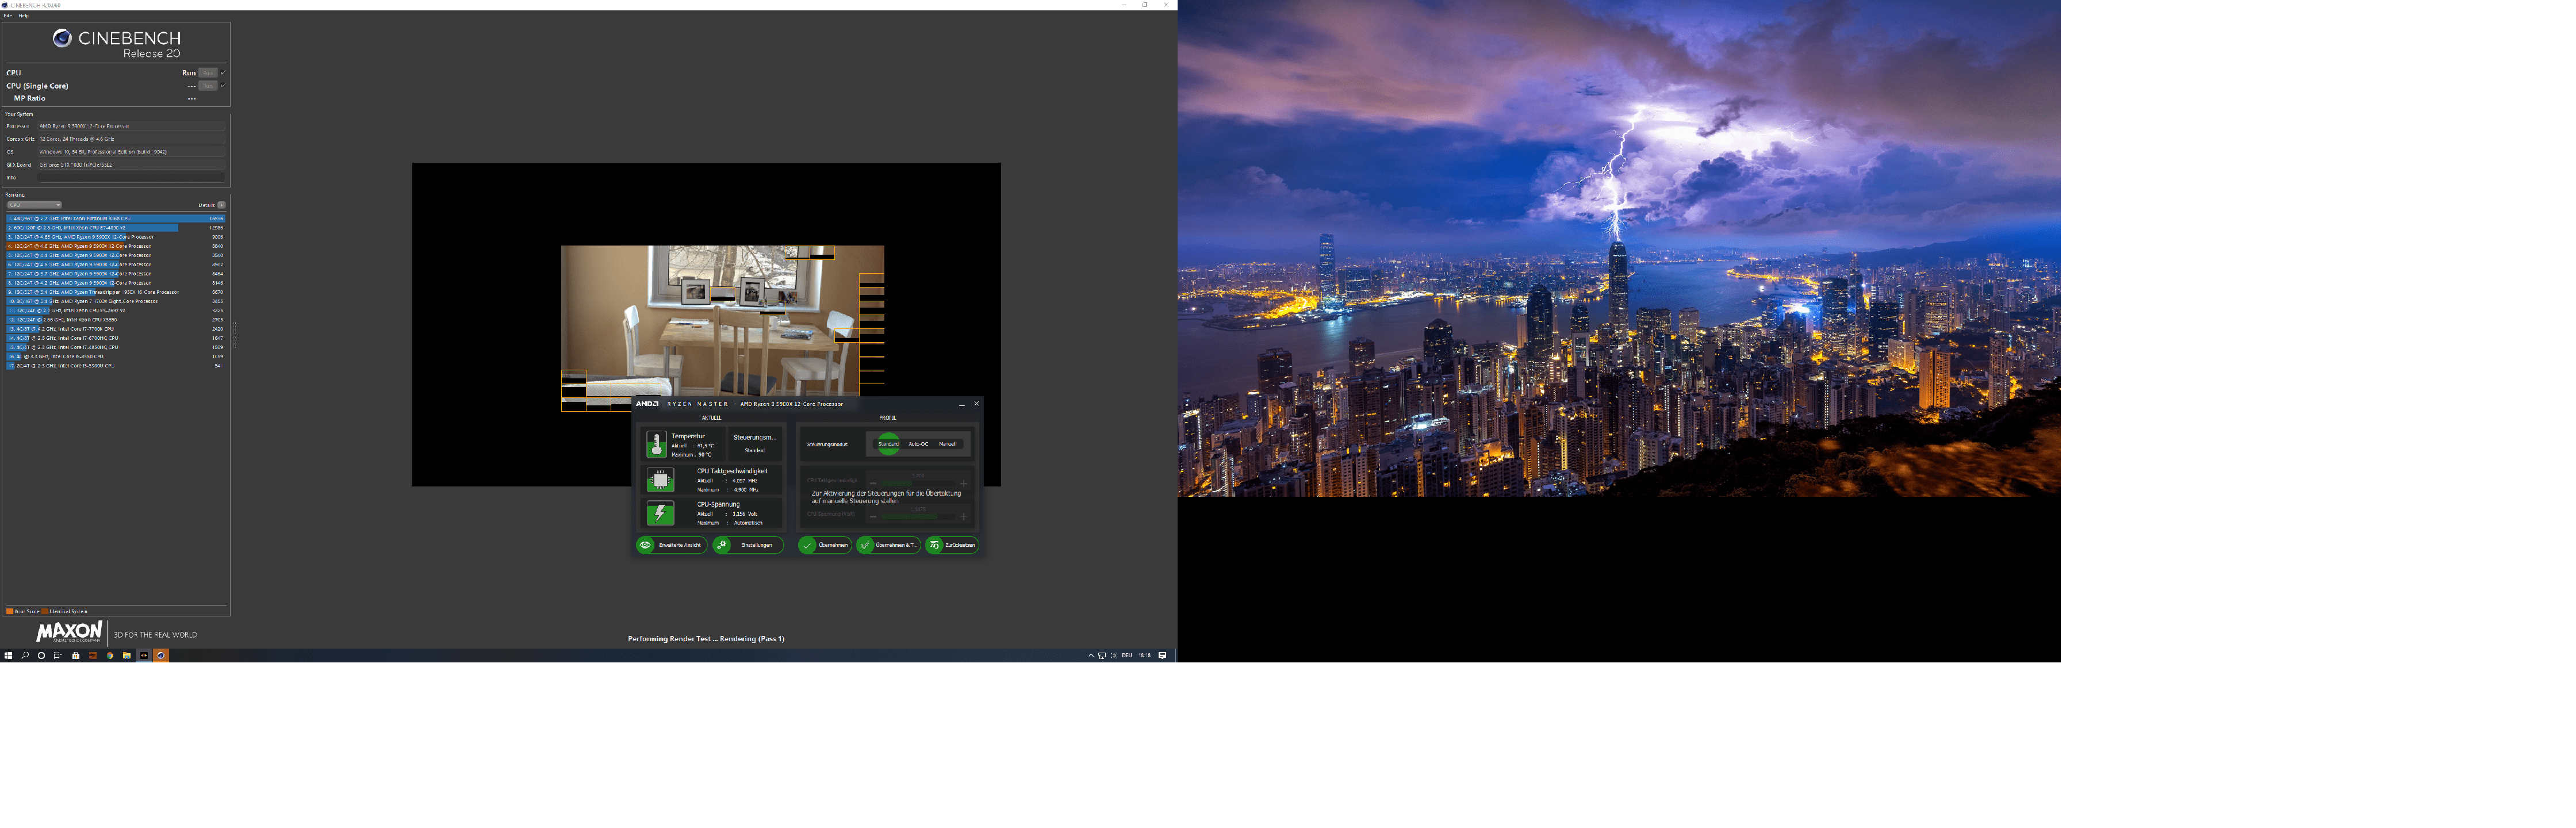This screenshot has width=2576, height=828.
Task: Open the Help menu in Cinebench
Action: point(23,15)
